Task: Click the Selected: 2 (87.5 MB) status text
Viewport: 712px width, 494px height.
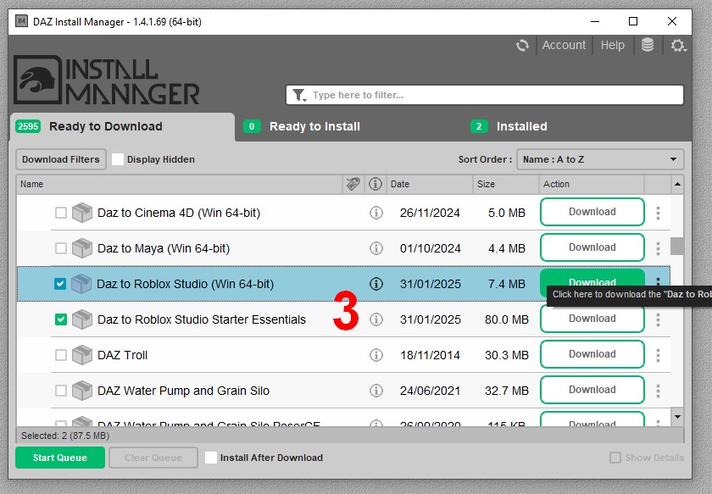Action: pyautogui.click(x=65, y=436)
